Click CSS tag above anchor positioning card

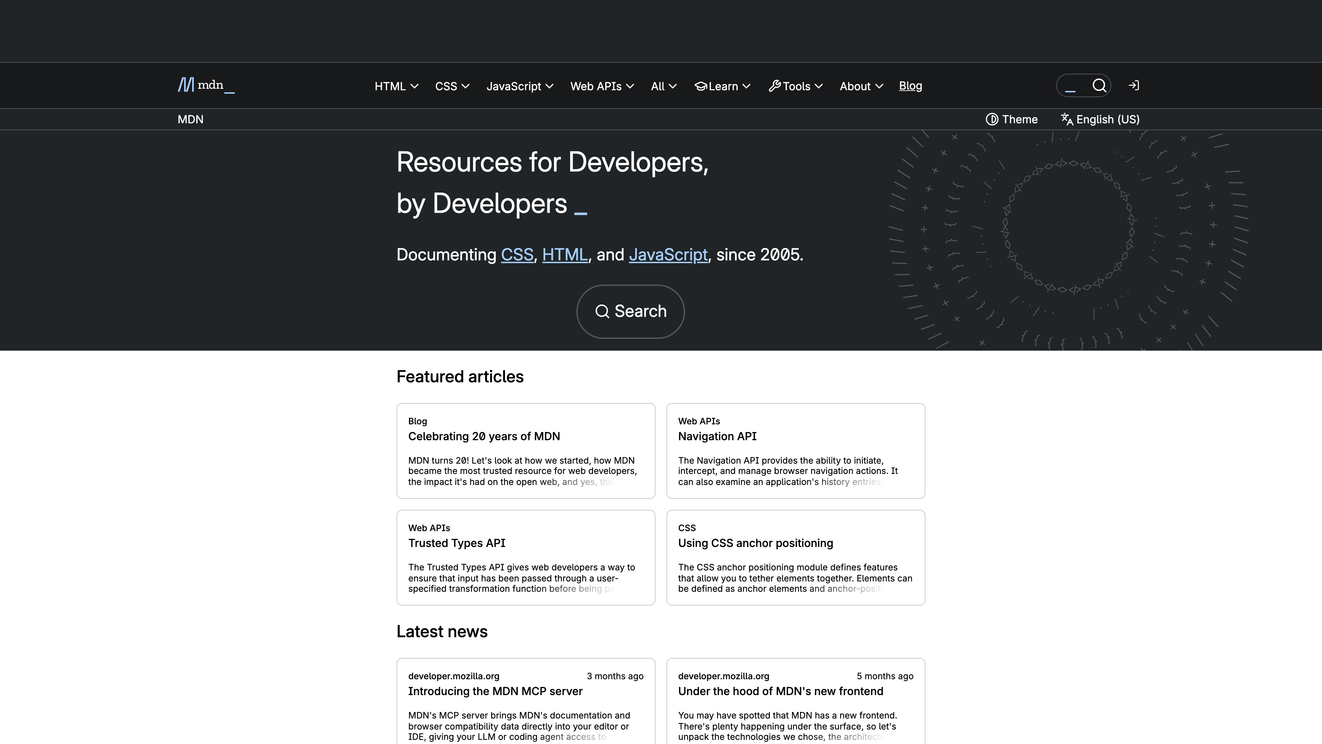[687, 528]
